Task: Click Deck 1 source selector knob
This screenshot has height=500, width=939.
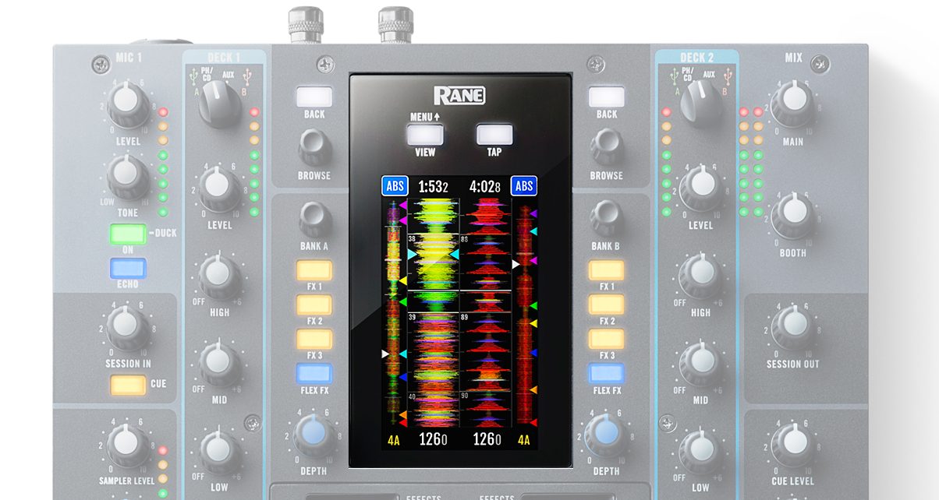Action: (x=220, y=105)
